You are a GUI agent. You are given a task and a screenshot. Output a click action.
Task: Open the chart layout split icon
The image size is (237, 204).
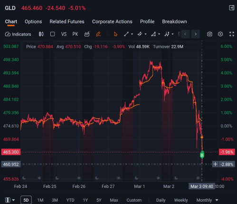[x=8, y=200]
